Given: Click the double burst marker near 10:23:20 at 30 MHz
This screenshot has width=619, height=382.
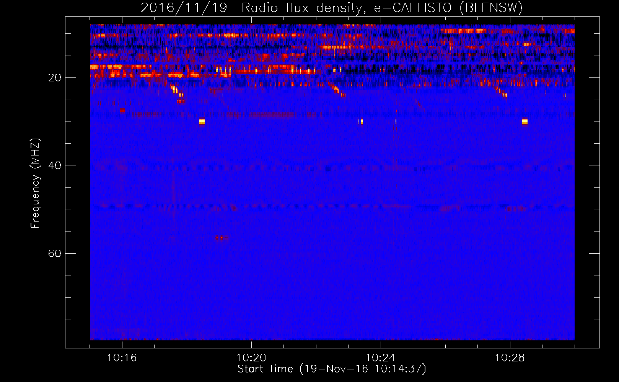Looking at the screenshot, I should [360, 121].
